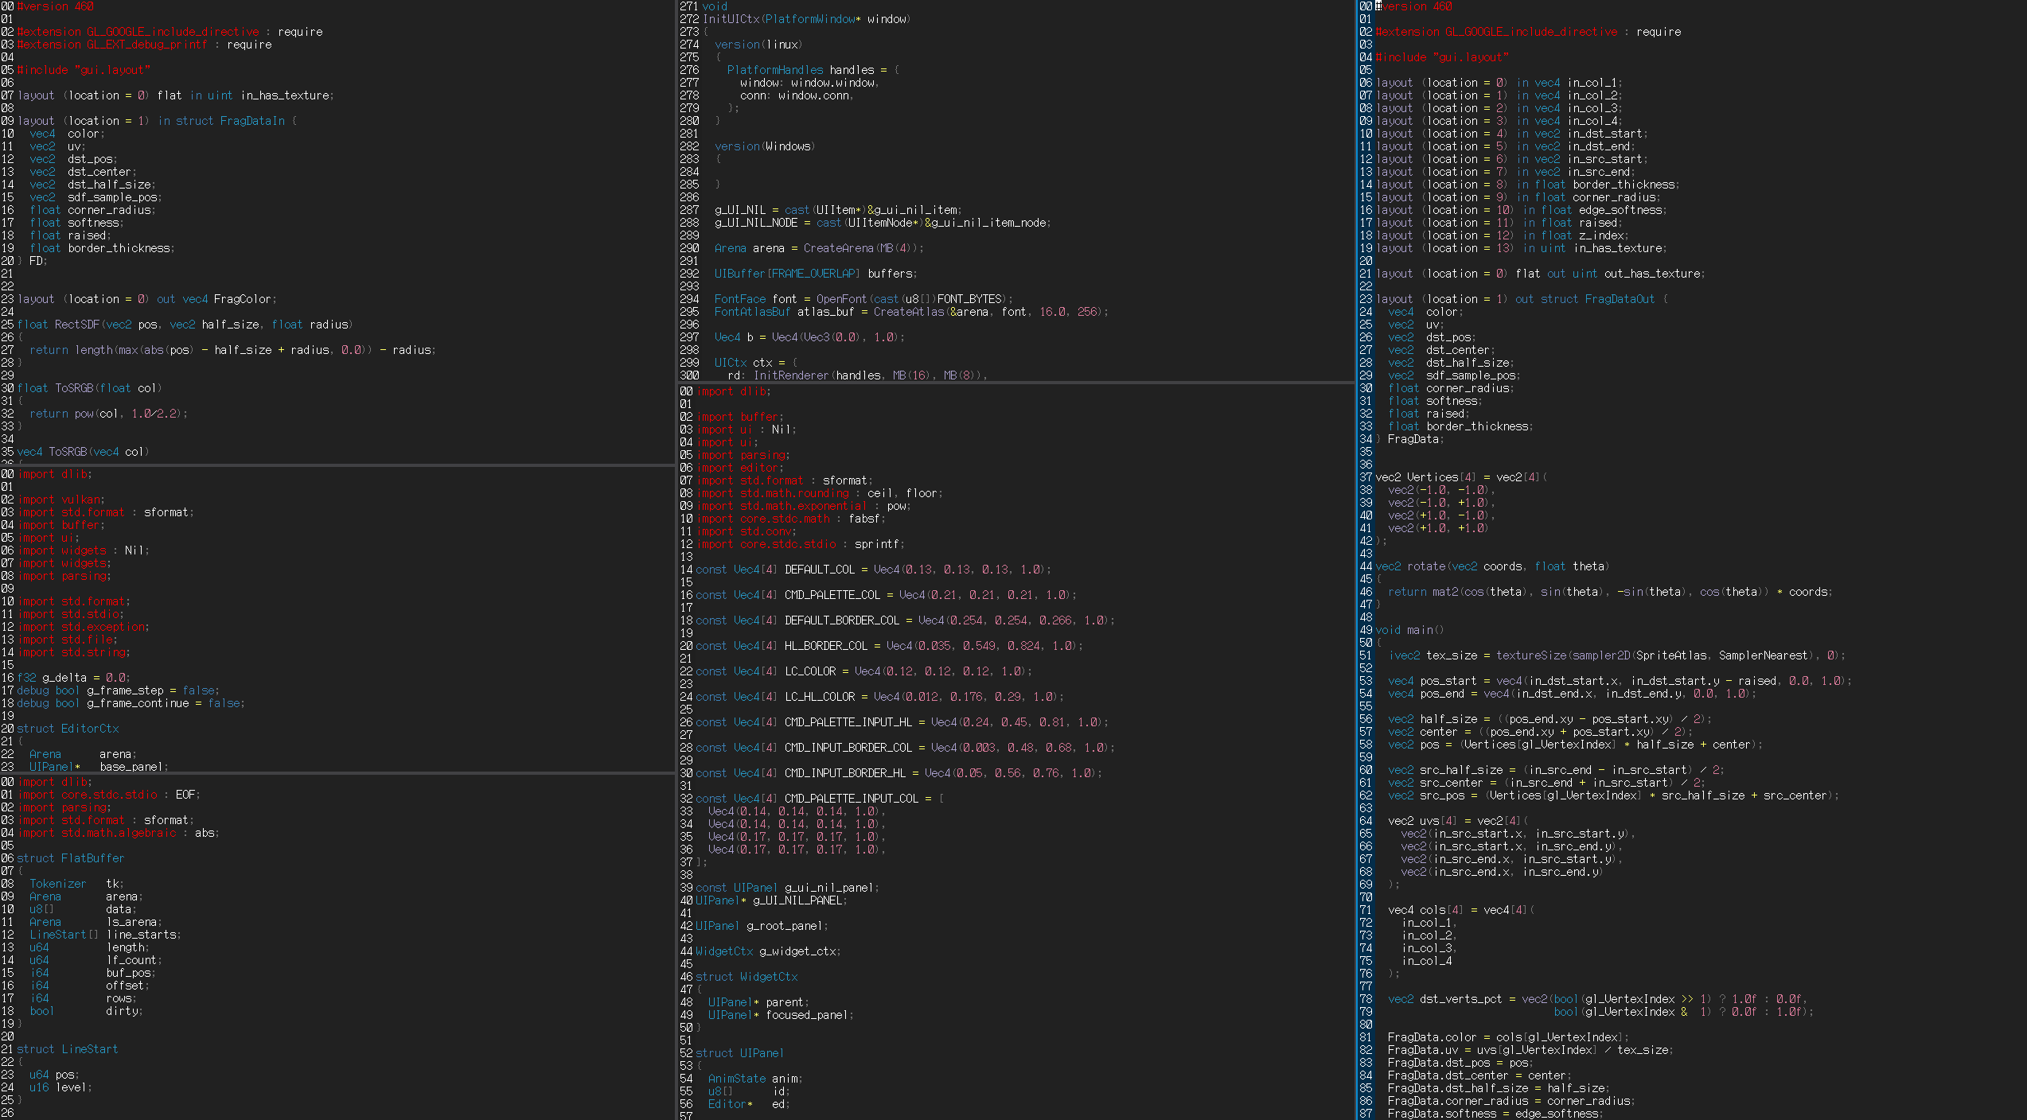Click the import vulkan statement
This screenshot has height=1120, width=2027.
[61, 500]
